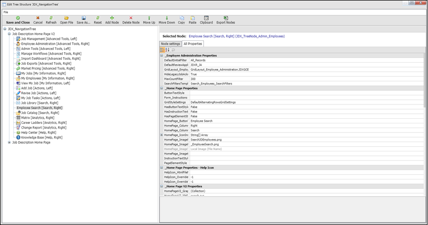The image size is (428, 225).
Task: Select Employee Search [Search, Right] node
Action: tap(40, 108)
